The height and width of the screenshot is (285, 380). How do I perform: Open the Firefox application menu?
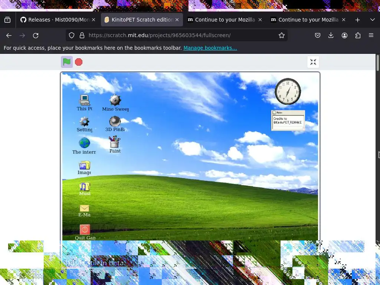click(371, 35)
